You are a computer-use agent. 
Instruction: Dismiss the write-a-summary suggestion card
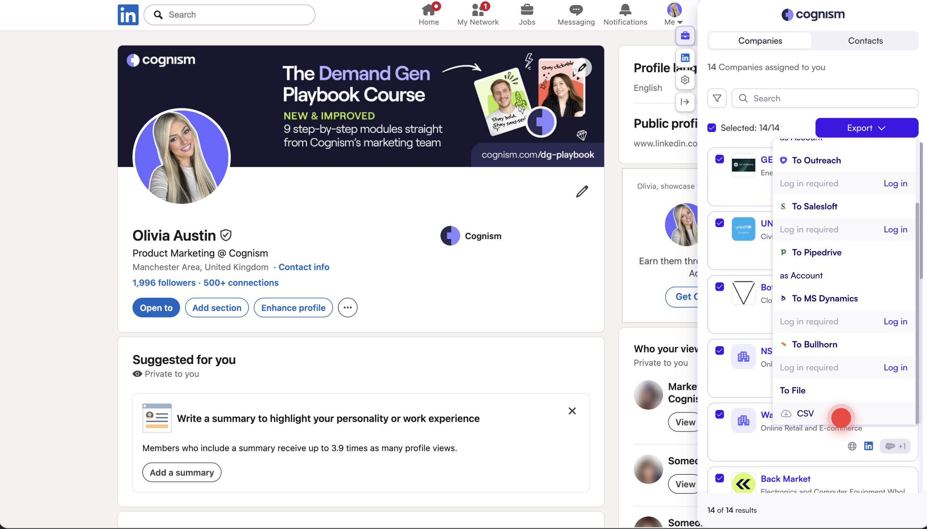(x=572, y=411)
